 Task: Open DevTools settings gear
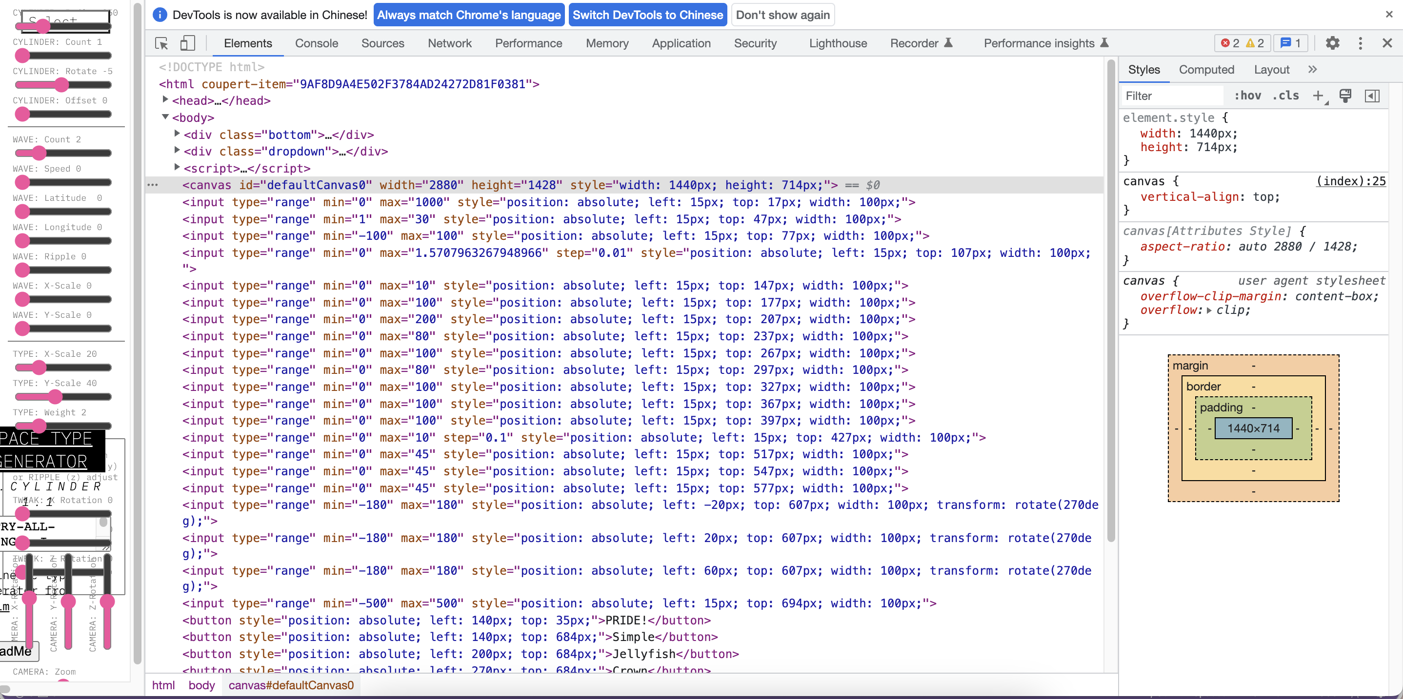[1332, 43]
